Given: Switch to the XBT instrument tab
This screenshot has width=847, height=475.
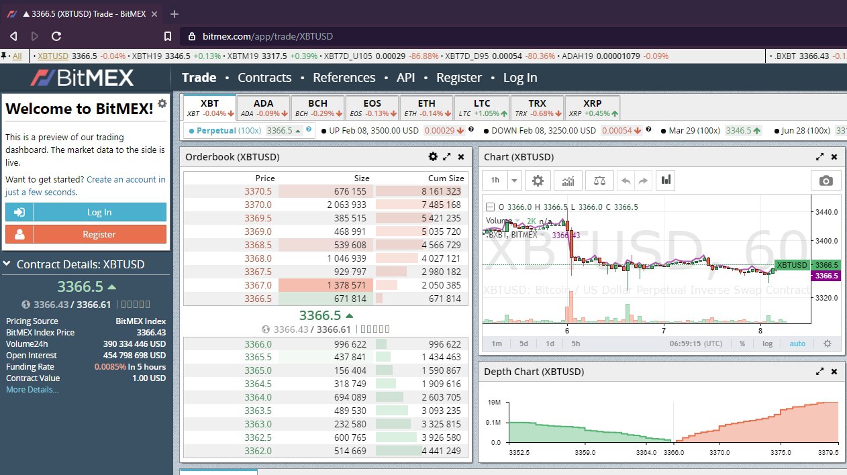Looking at the screenshot, I should pyautogui.click(x=209, y=107).
